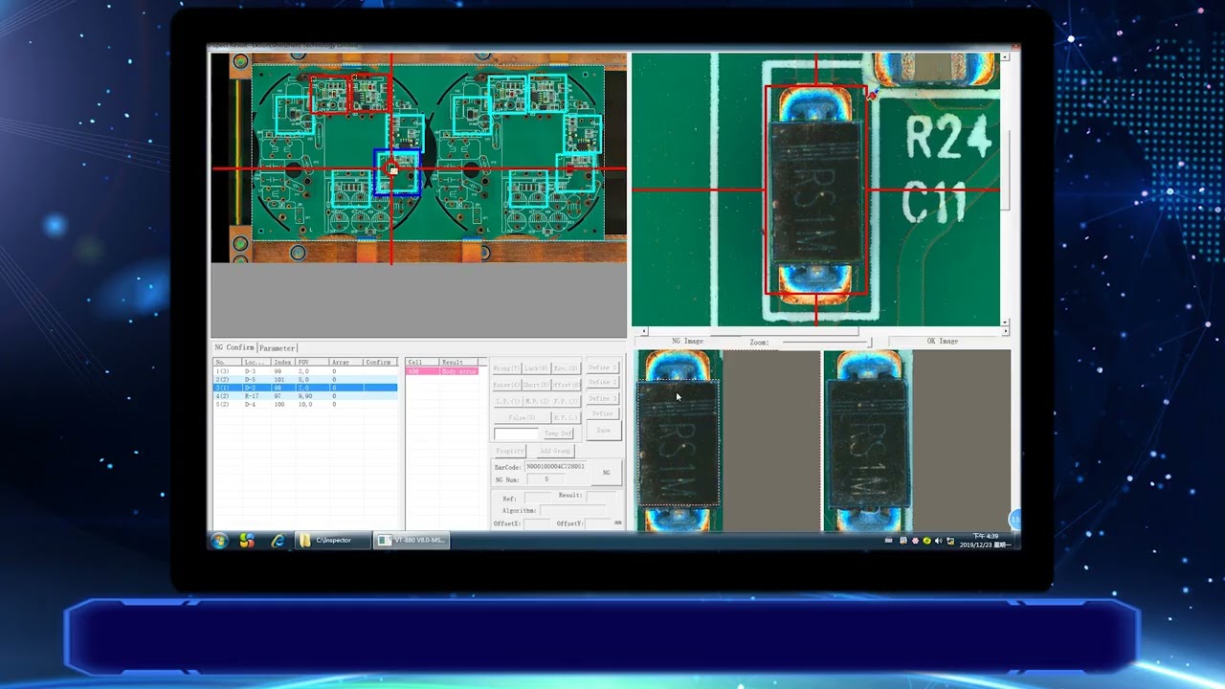Click the F.P.(3) button
The height and width of the screenshot is (689, 1225).
tap(566, 401)
